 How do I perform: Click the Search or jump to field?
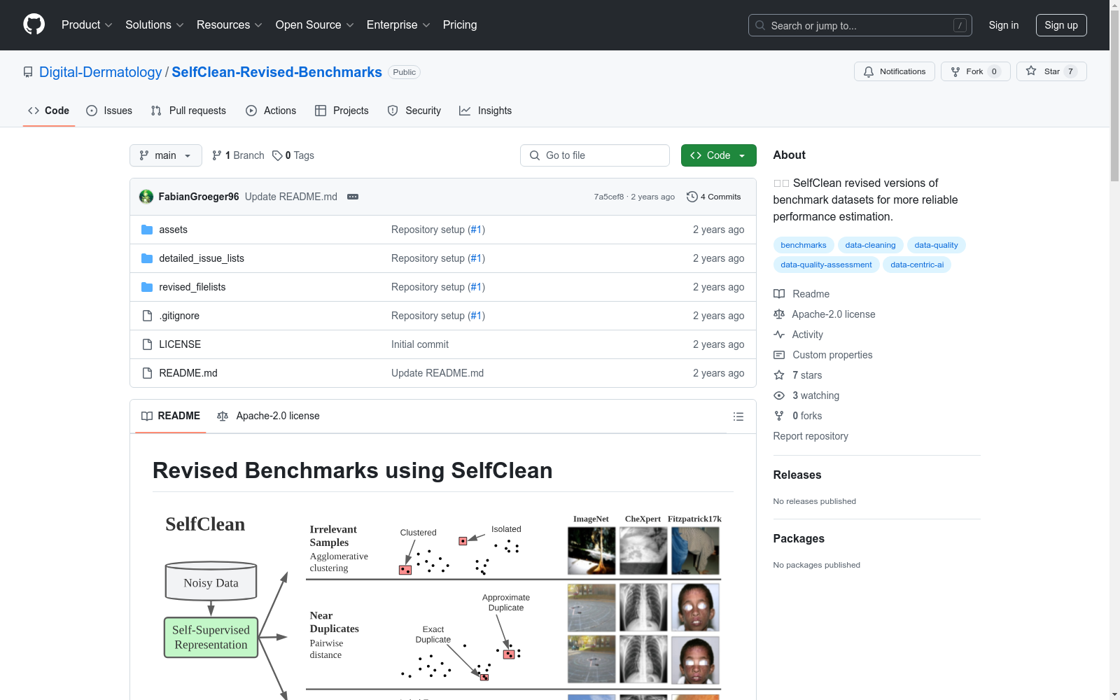pos(860,25)
